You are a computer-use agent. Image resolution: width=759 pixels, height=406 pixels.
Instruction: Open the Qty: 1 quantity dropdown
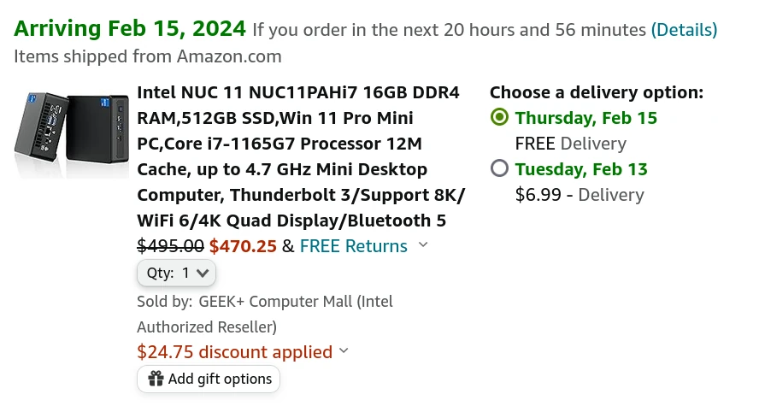click(x=176, y=273)
